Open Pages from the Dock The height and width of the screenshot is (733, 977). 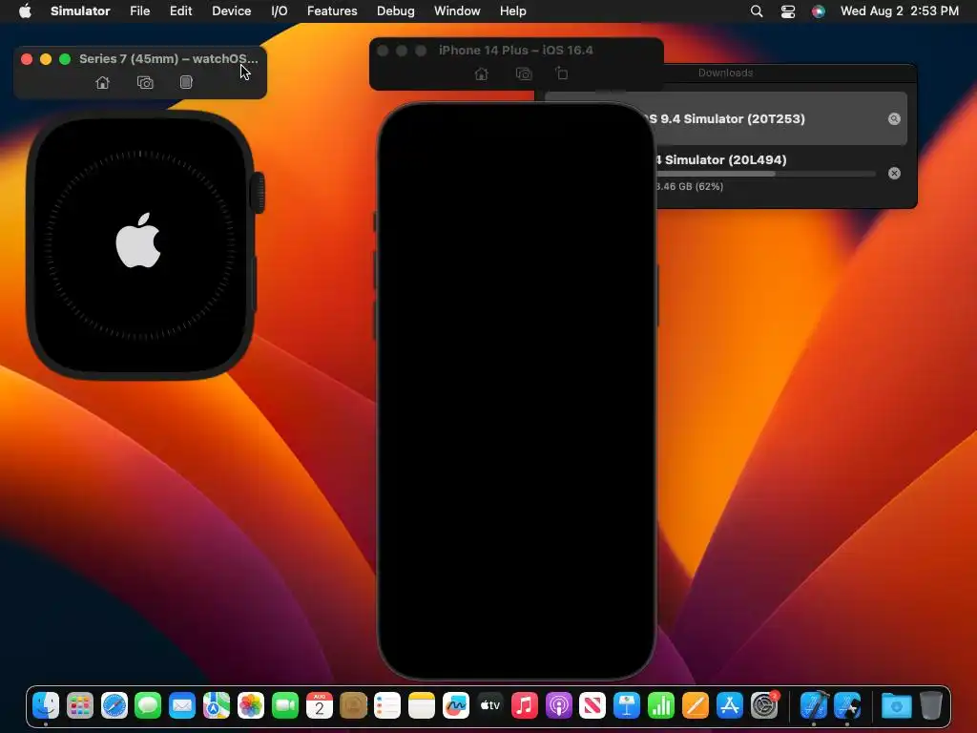696,705
